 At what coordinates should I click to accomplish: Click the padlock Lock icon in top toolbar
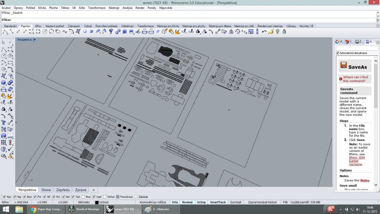click(x=284, y=32)
